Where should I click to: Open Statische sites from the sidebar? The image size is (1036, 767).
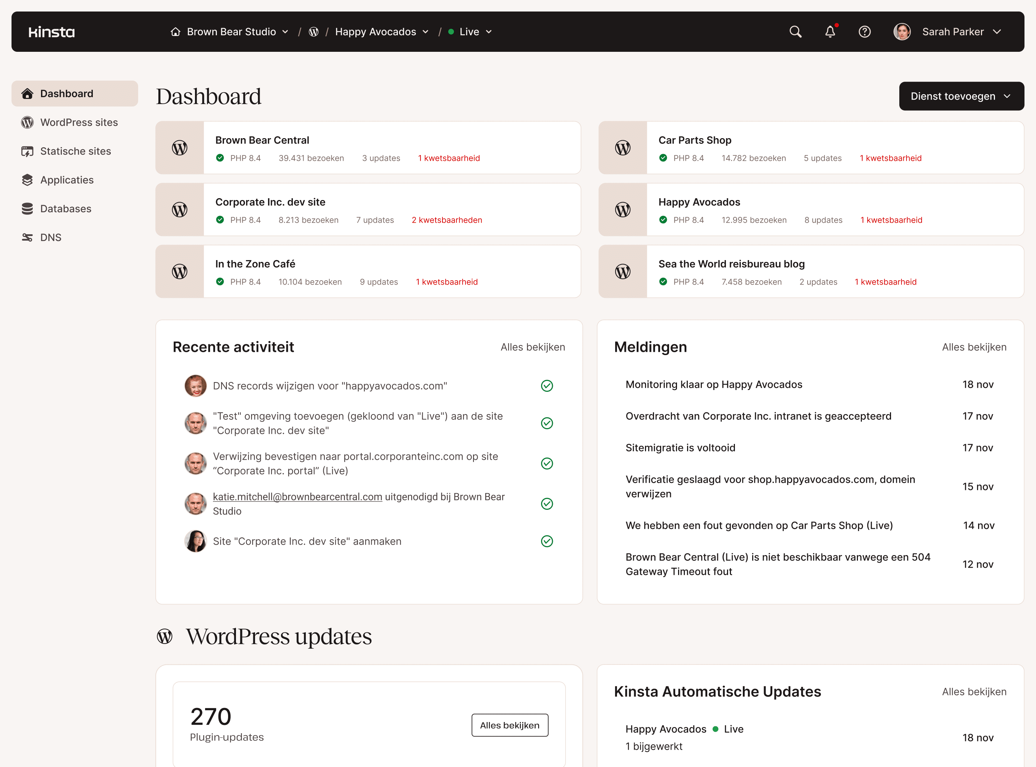coord(75,151)
